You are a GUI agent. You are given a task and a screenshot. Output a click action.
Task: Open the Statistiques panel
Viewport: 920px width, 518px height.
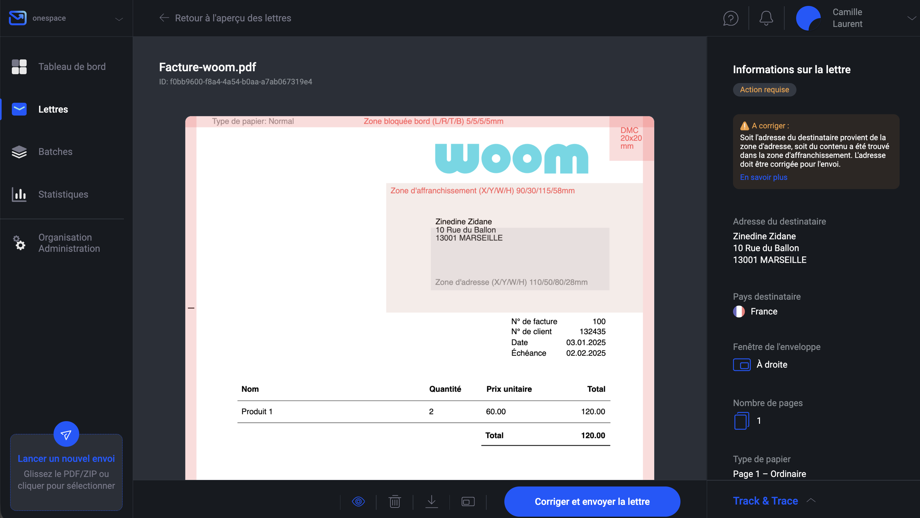(19, 194)
